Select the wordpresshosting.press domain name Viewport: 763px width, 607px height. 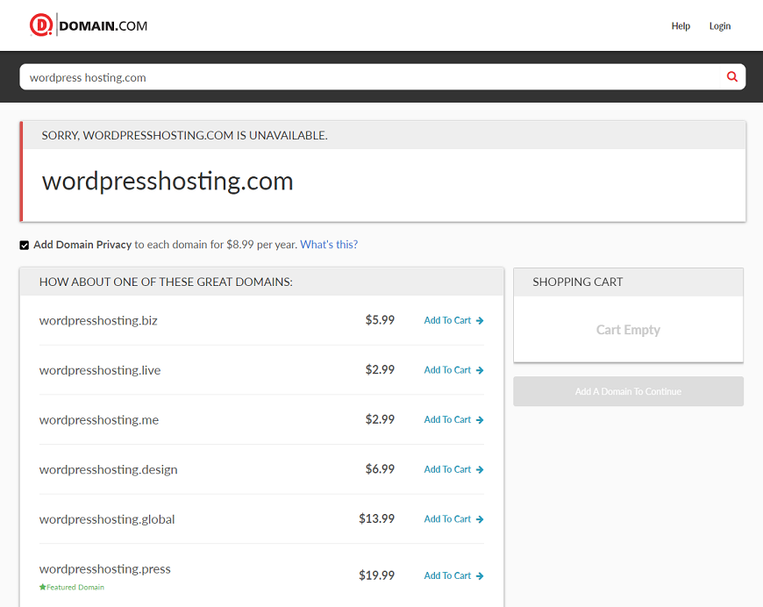pyautogui.click(x=105, y=569)
